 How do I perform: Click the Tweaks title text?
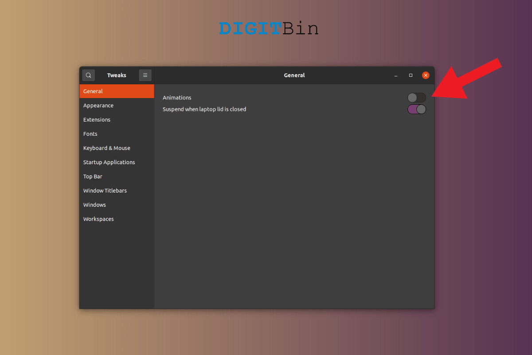[x=116, y=75]
